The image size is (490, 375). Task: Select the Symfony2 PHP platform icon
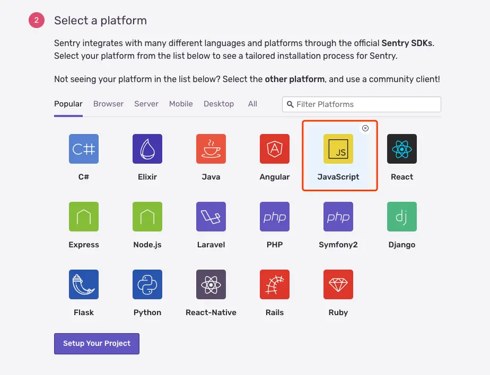[x=338, y=217]
